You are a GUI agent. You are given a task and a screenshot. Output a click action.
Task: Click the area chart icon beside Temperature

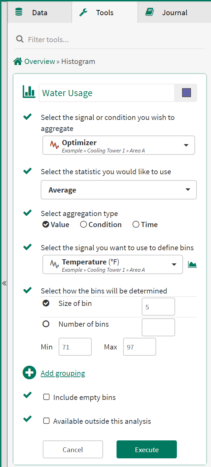[x=192, y=264]
